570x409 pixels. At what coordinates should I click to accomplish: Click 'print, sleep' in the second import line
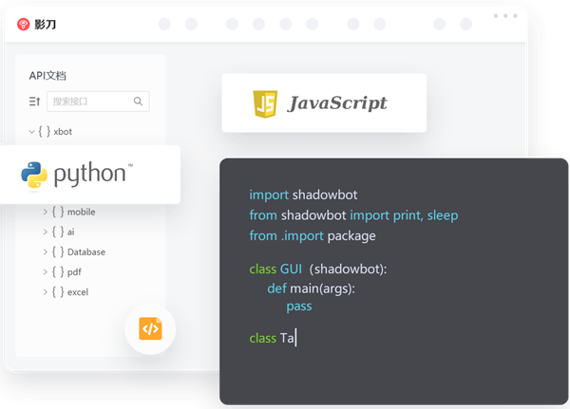point(426,215)
